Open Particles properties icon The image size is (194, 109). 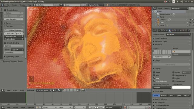[186, 30]
